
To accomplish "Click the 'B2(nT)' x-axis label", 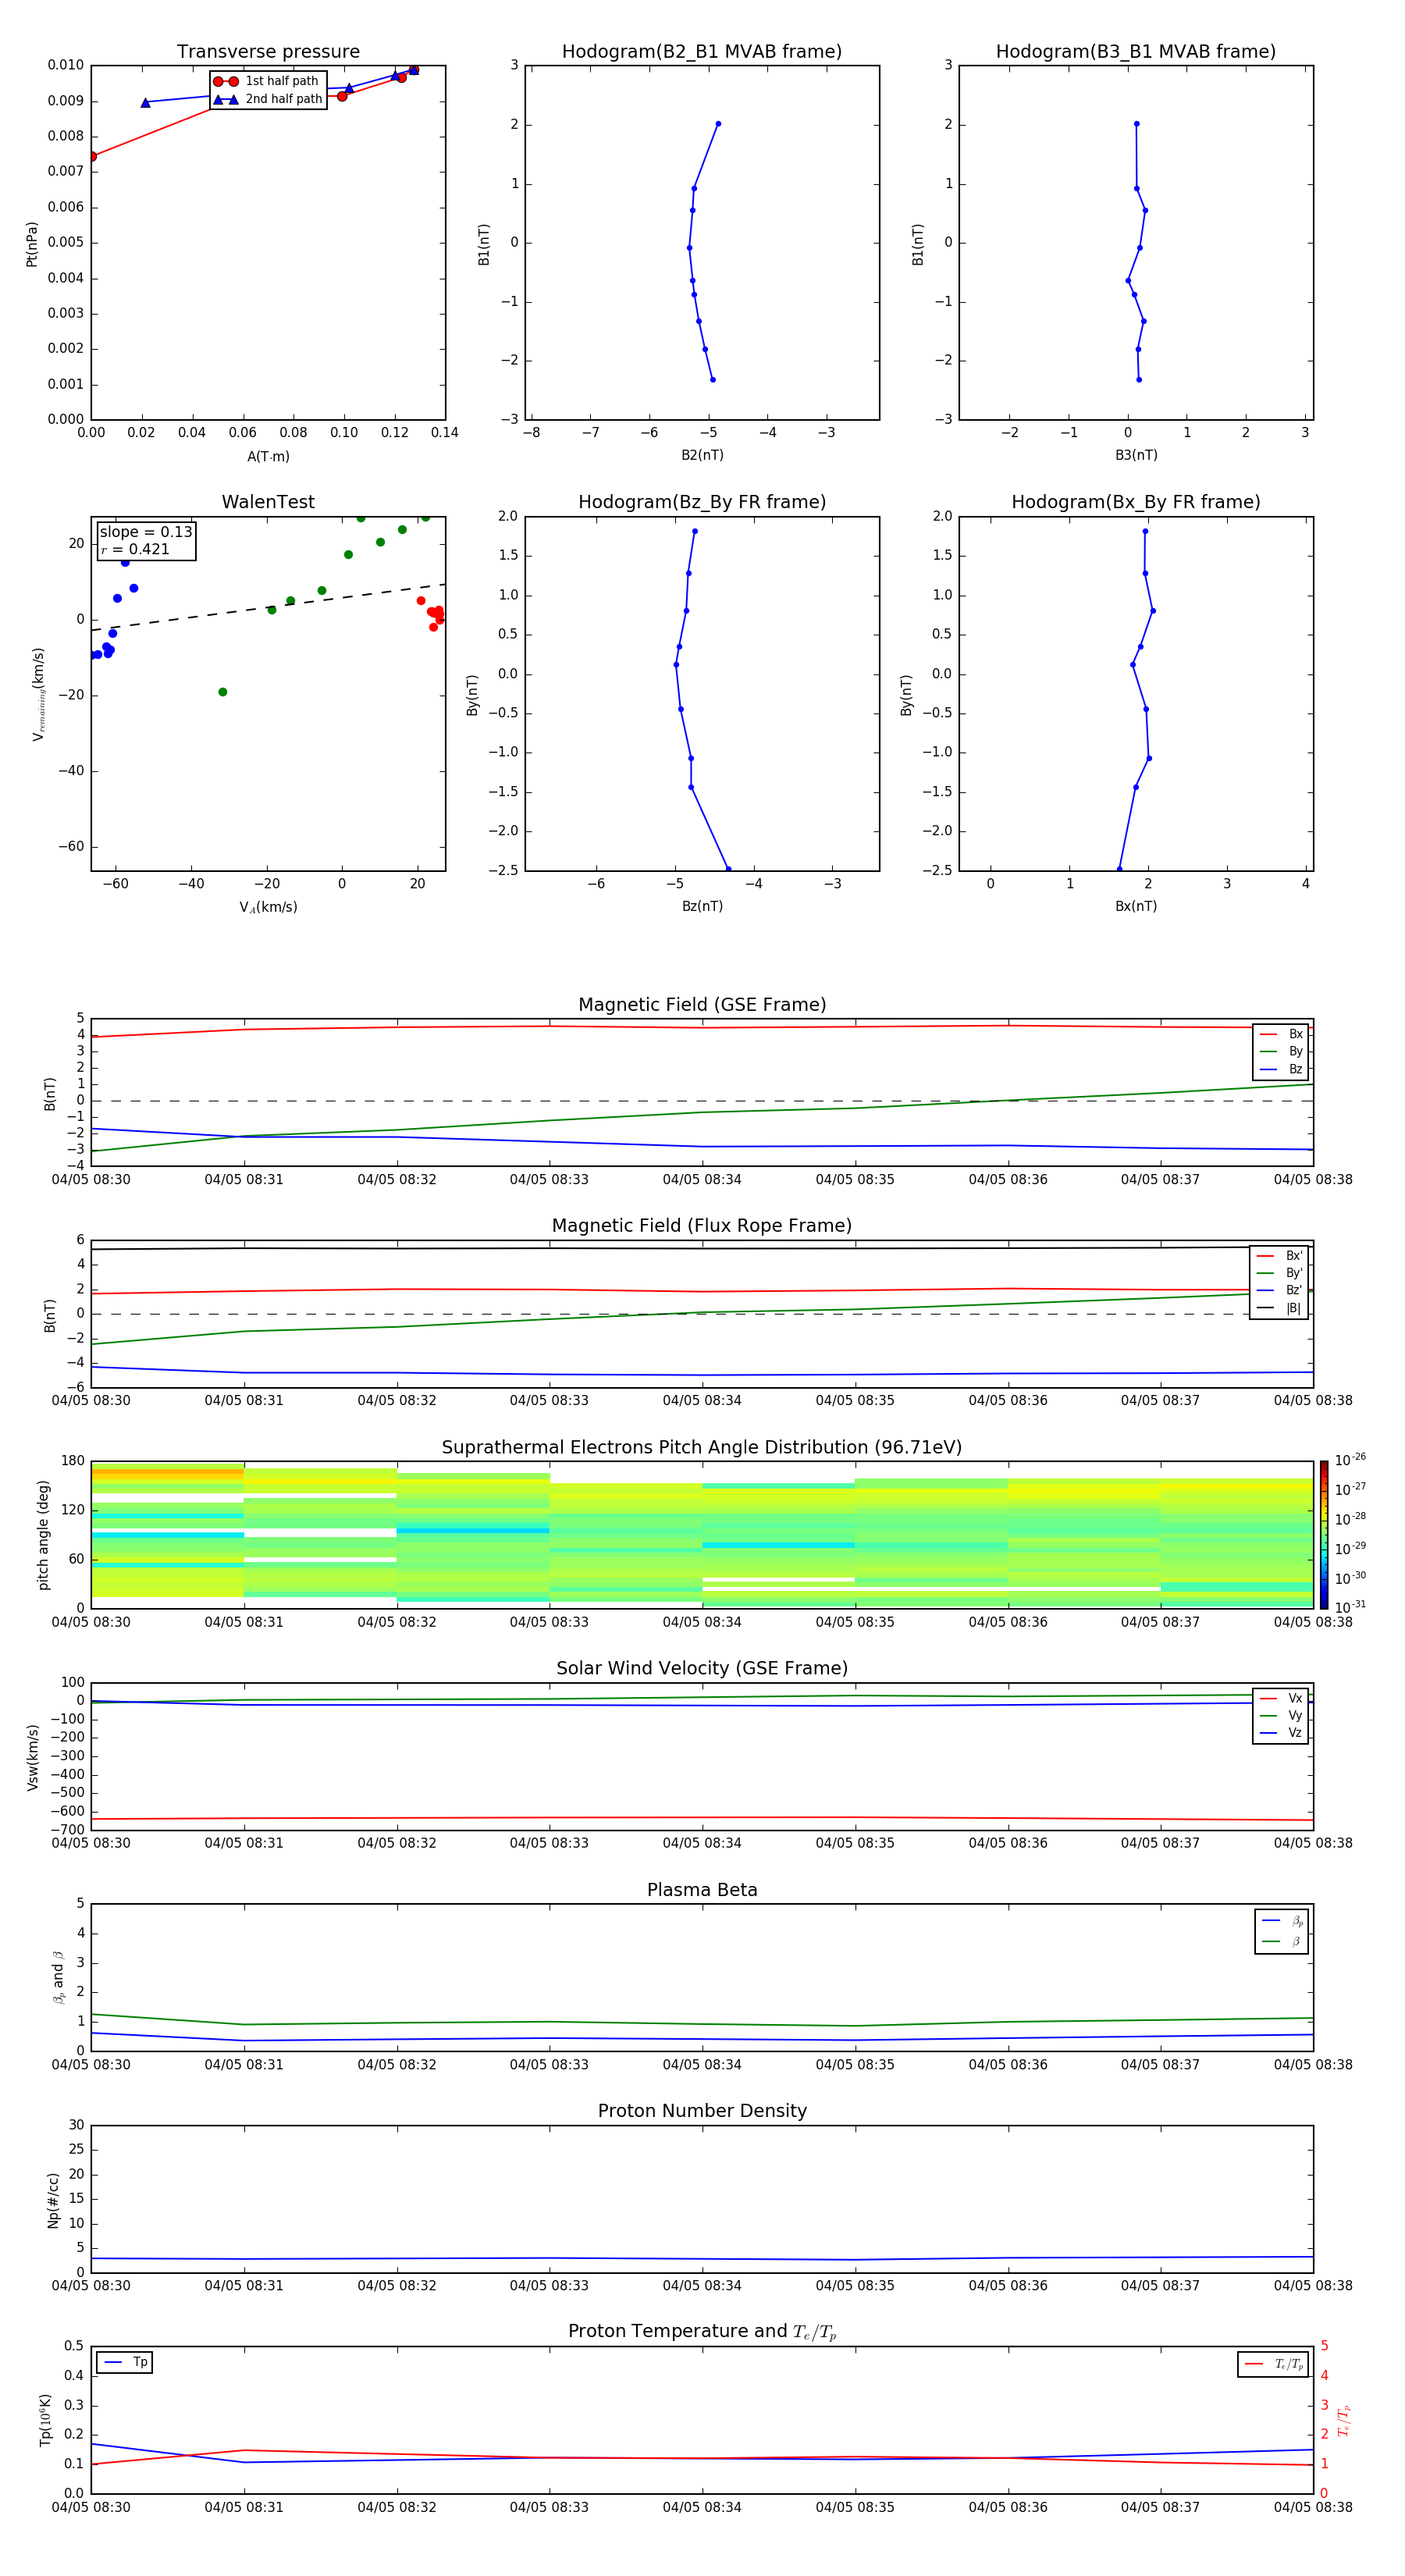I will (702, 455).
